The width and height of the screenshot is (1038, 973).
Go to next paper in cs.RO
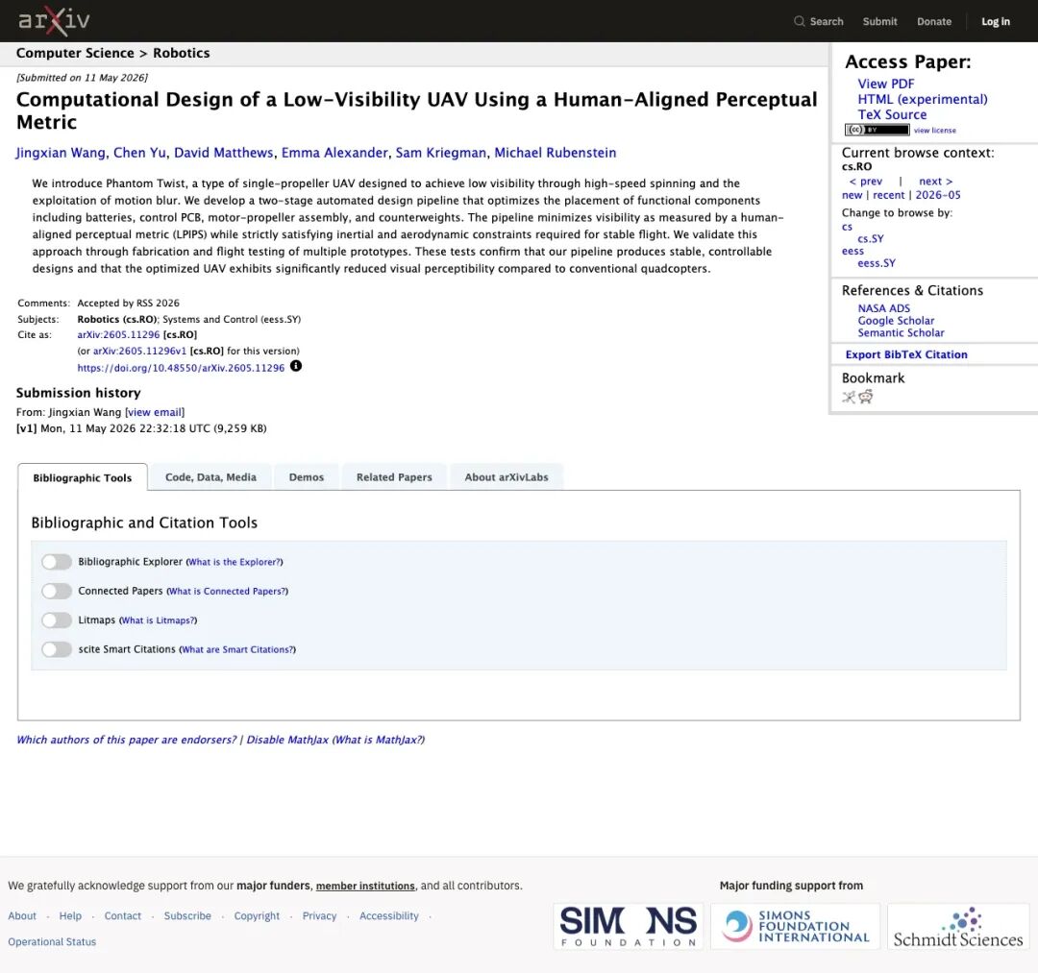(935, 182)
